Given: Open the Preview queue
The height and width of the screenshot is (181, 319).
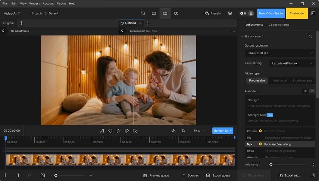Looking at the screenshot, I should tap(156, 175).
